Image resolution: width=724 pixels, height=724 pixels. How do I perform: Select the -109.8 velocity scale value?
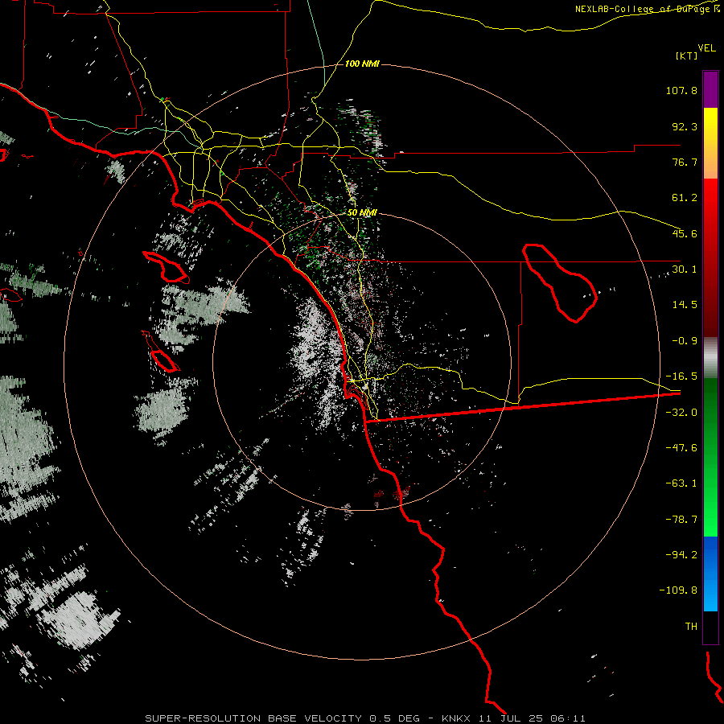click(x=679, y=590)
